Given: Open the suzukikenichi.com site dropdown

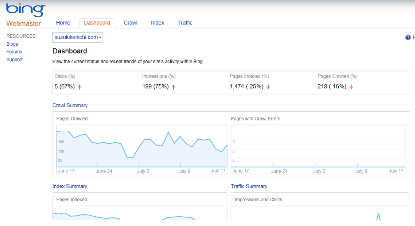Looking at the screenshot, I should (78, 37).
